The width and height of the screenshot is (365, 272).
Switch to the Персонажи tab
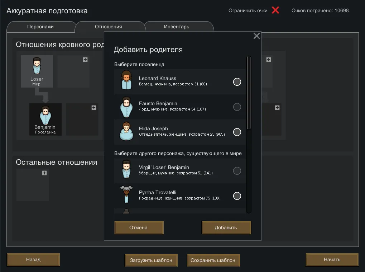click(x=40, y=27)
